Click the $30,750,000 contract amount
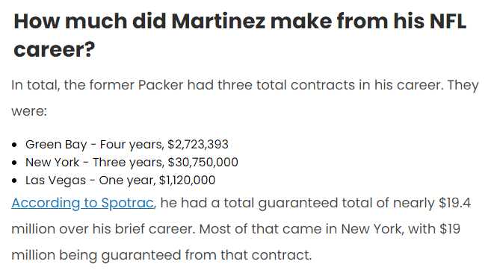 pyautogui.click(x=203, y=163)
